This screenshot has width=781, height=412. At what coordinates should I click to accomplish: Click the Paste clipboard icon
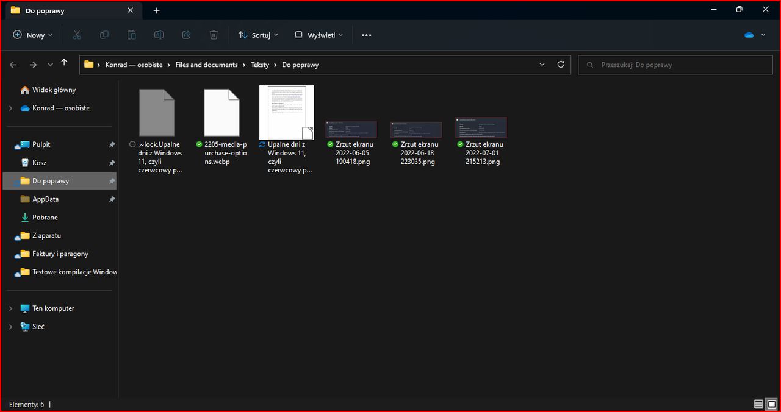coord(132,35)
